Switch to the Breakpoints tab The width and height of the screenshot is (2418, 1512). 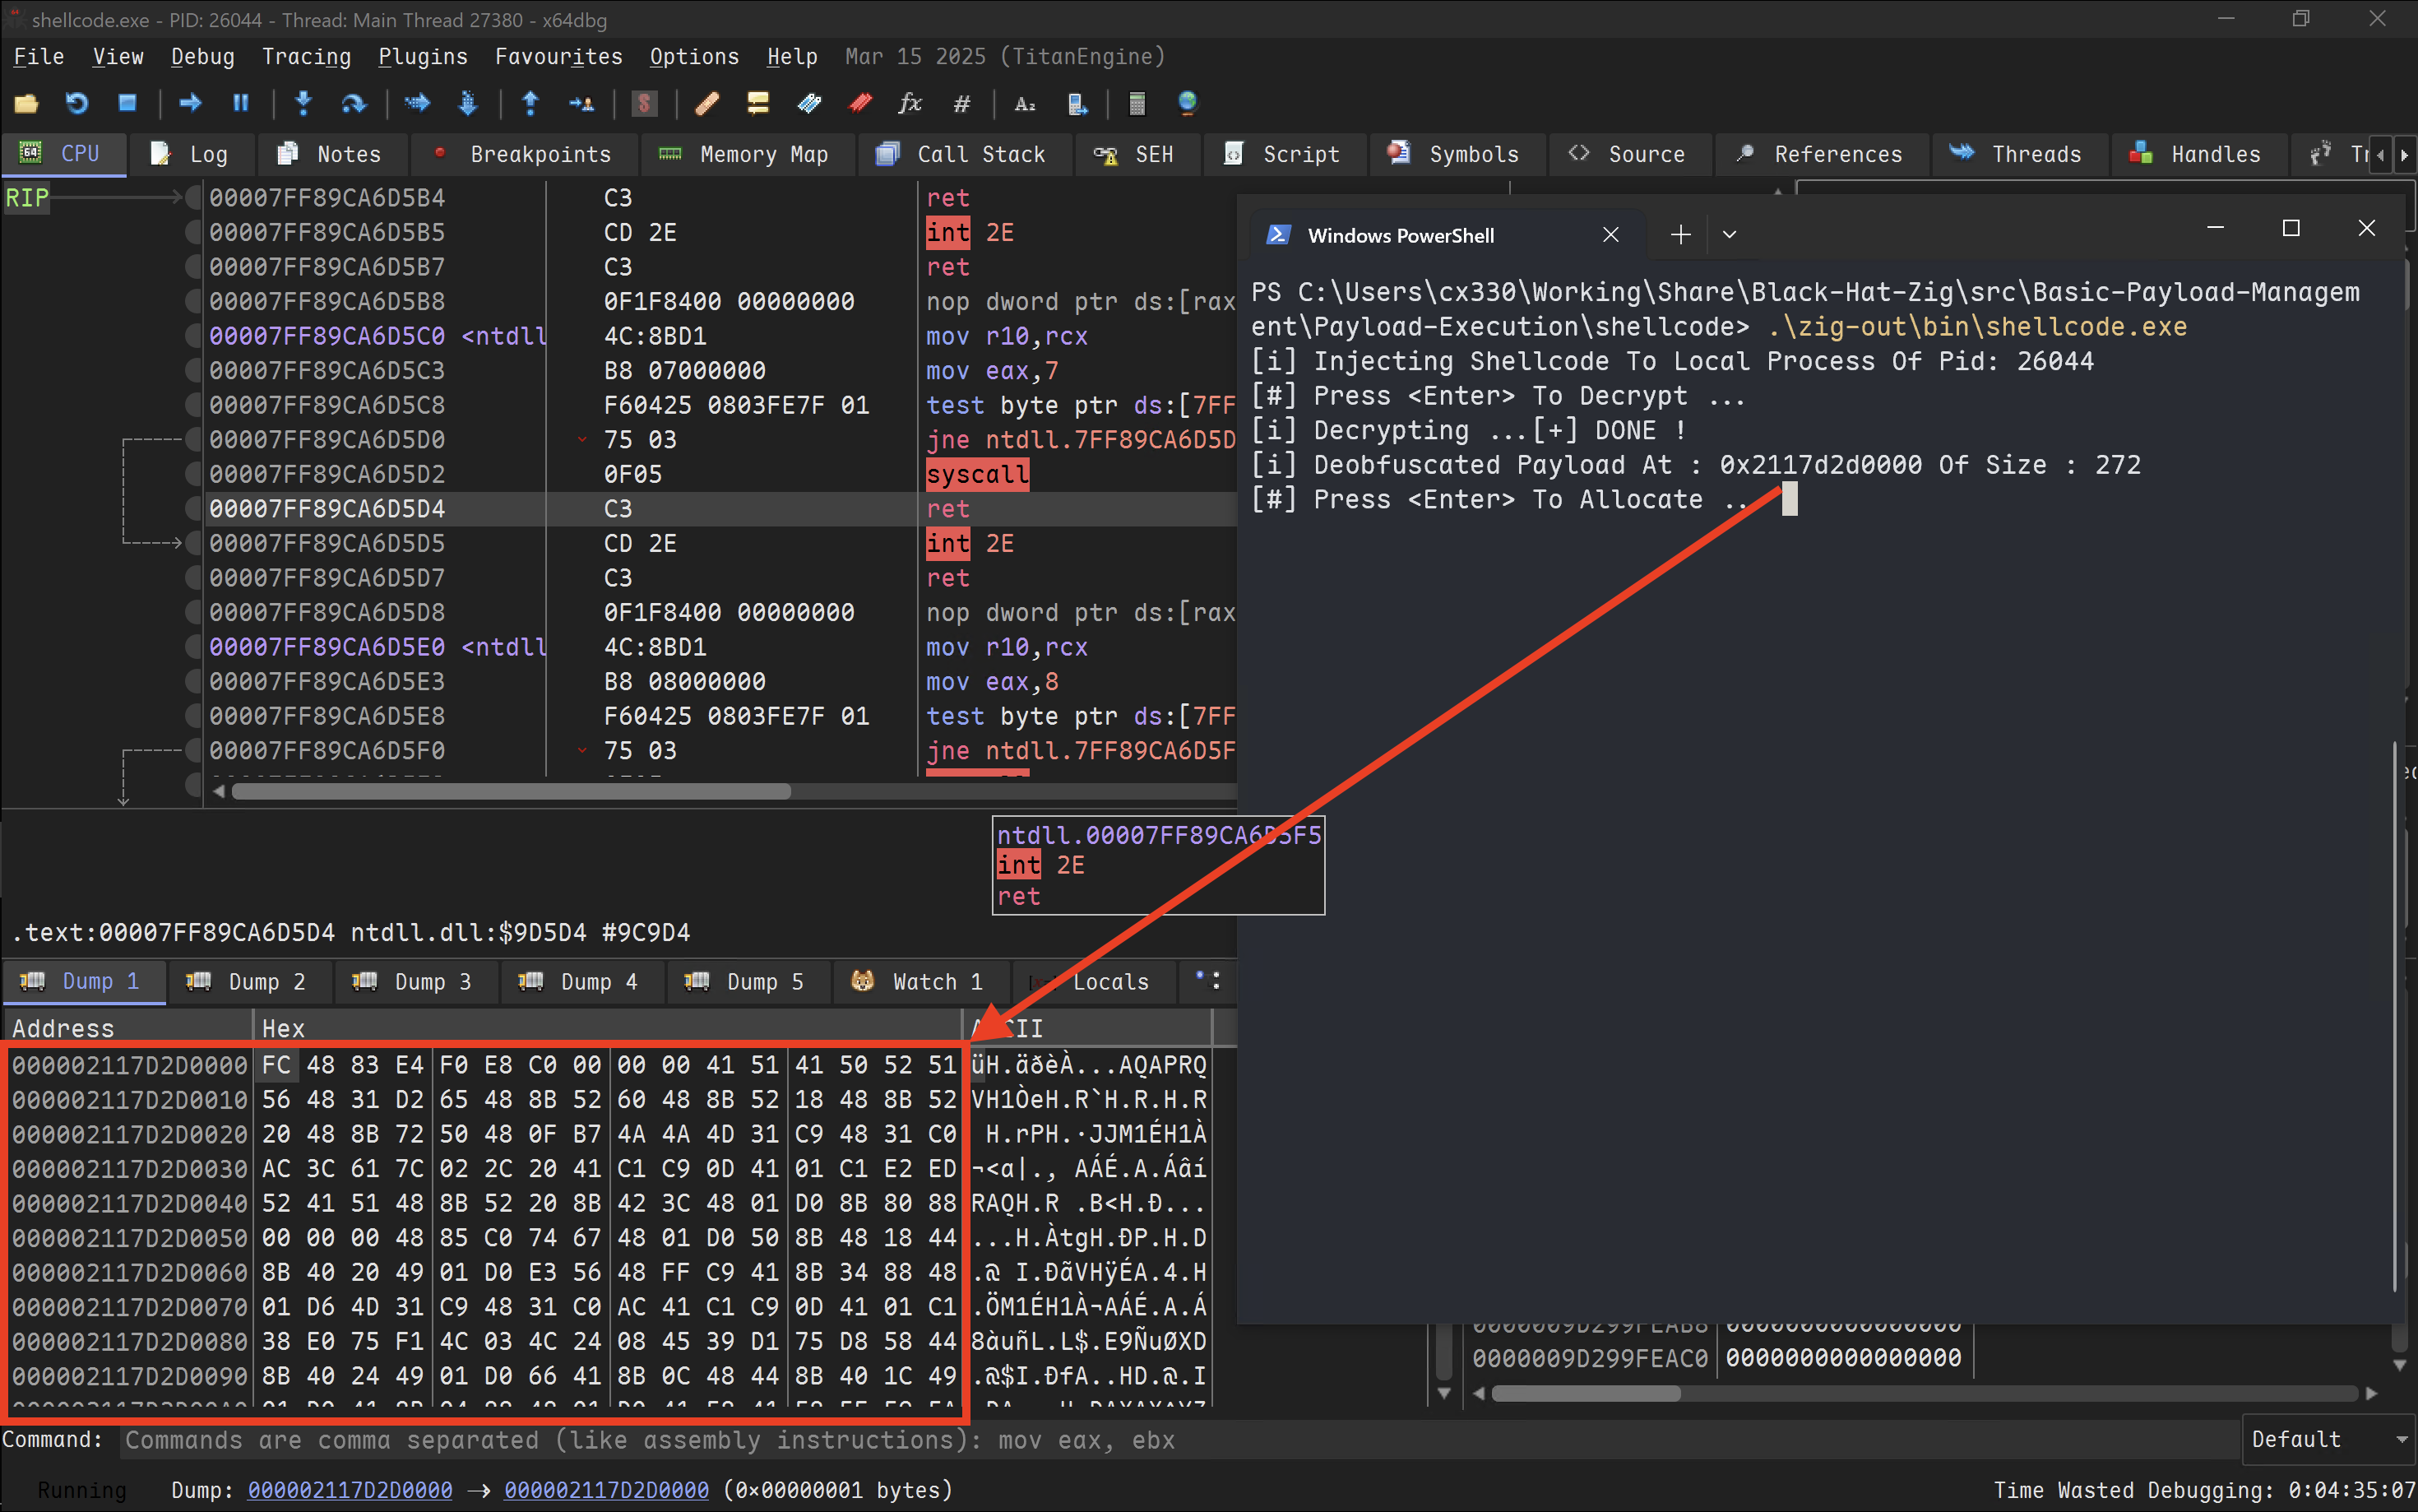point(523,155)
